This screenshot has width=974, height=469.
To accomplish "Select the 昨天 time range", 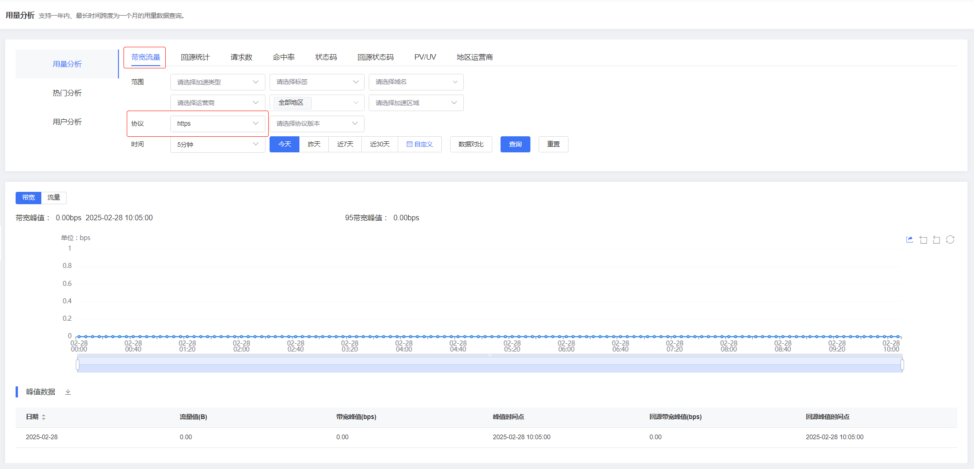I will pyautogui.click(x=314, y=144).
